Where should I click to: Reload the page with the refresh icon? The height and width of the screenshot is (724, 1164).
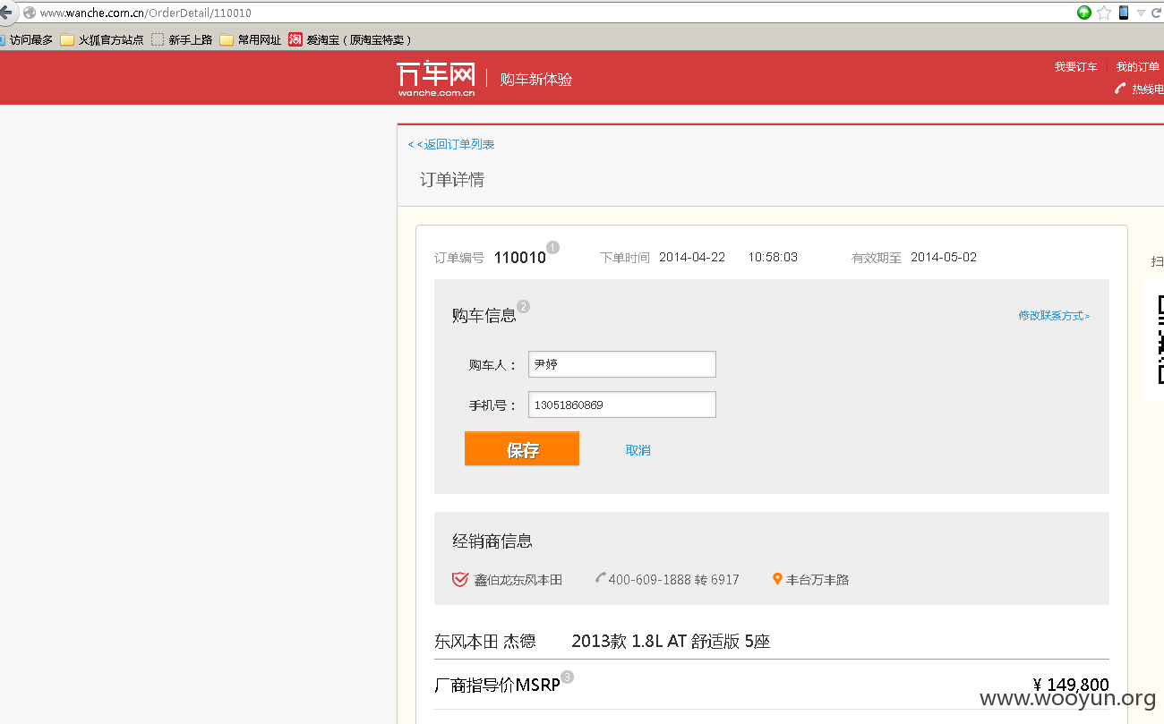coord(1158,13)
